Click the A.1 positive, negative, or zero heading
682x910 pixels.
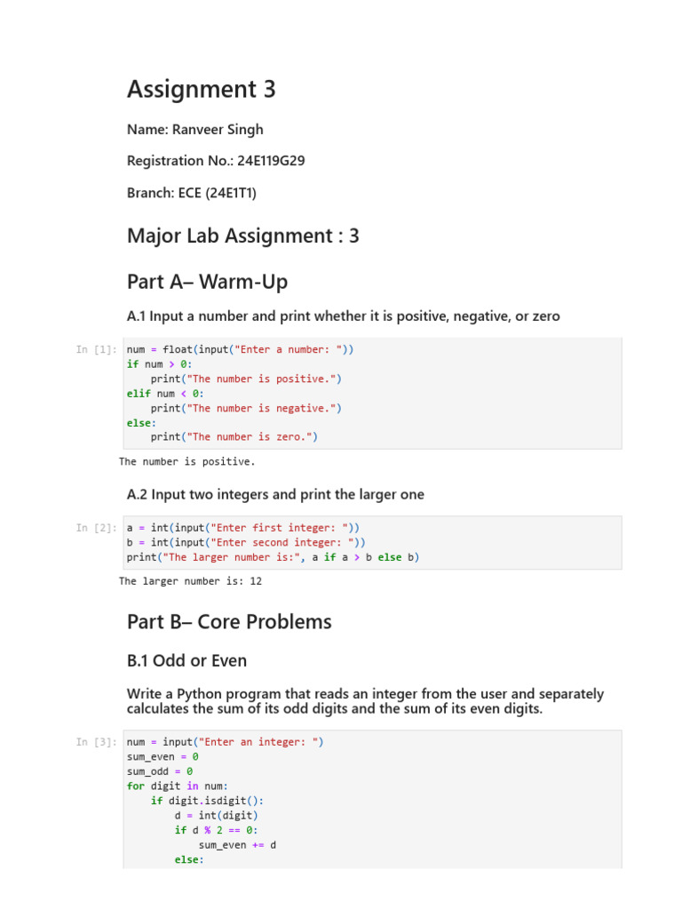pos(344,316)
